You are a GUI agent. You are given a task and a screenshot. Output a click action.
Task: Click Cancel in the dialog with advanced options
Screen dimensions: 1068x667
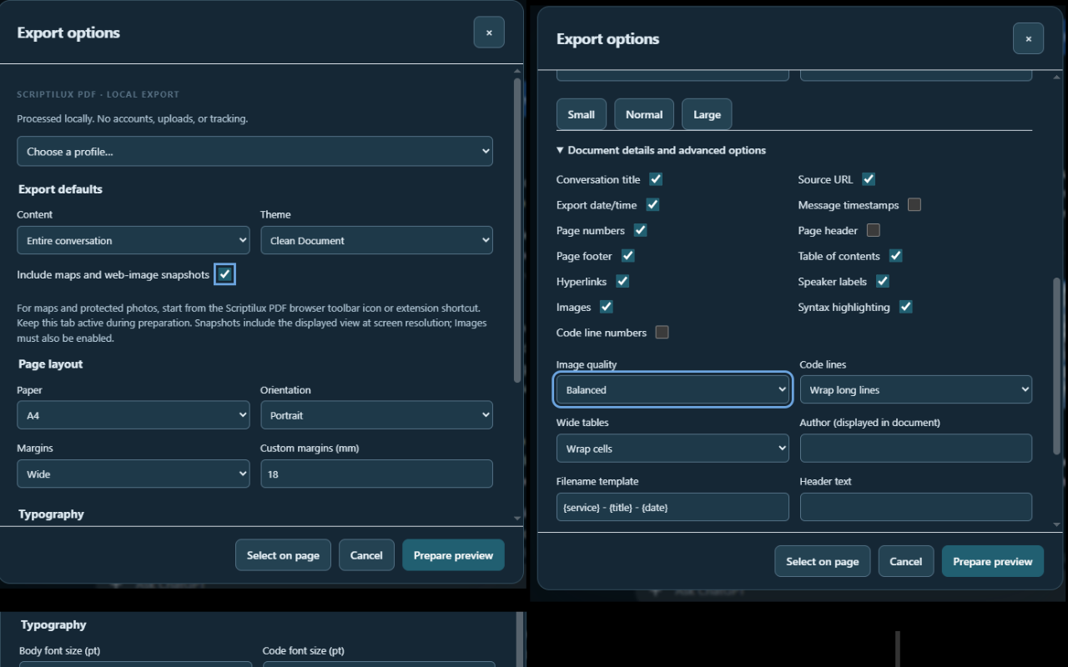[x=905, y=561]
